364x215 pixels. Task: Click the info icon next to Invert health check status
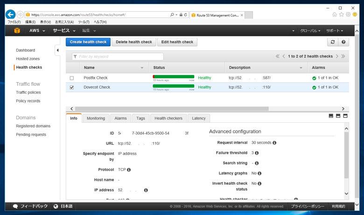click(259, 183)
